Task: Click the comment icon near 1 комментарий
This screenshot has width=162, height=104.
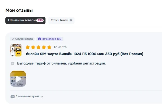Action: (x=13, y=96)
